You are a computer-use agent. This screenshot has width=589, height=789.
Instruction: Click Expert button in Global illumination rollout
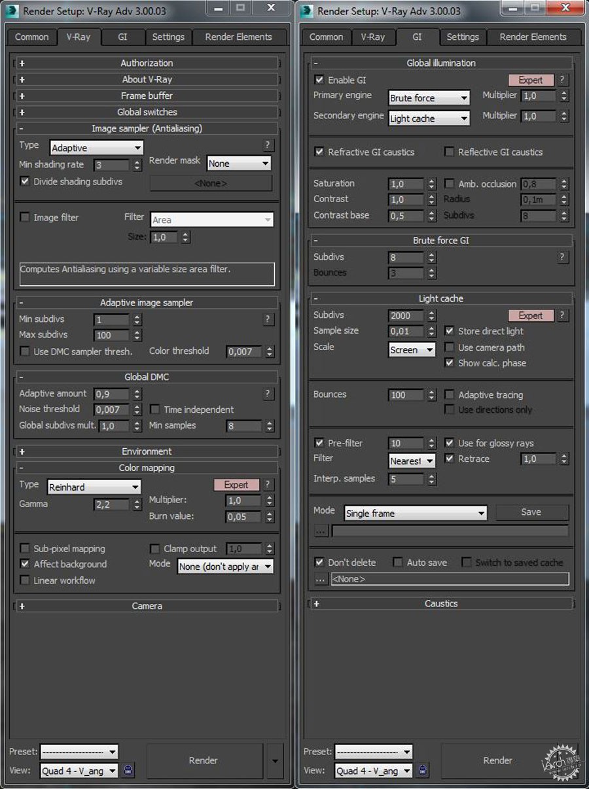click(531, 80)
